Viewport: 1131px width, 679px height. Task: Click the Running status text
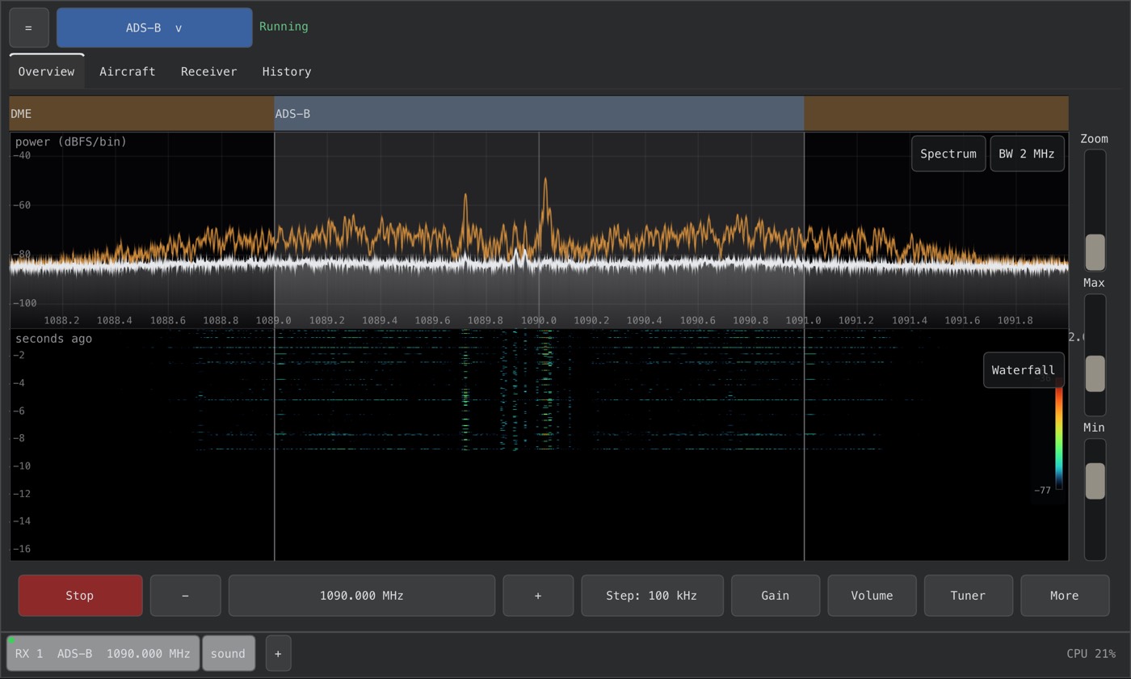pyautogui.click(x=284, y=27)
